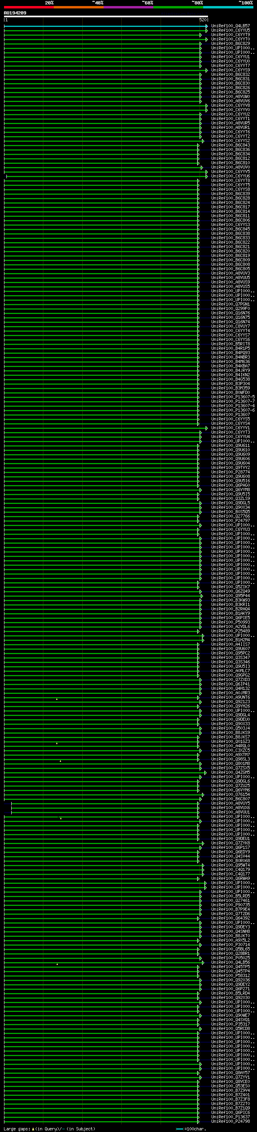Click the orange ~40% identity legend segment
The height and width of the screenshot is (1132, 257).
[x=79, y=7]
